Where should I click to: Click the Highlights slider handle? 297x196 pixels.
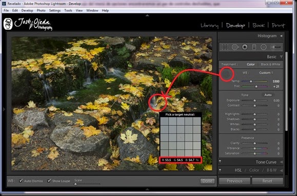(x=255, y=114)
